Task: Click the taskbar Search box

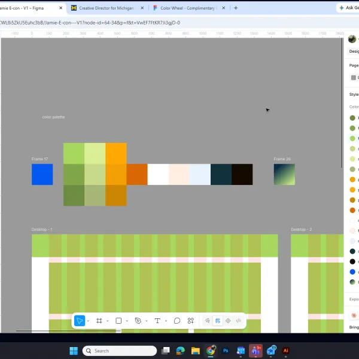Action: [x=120, y=351]
